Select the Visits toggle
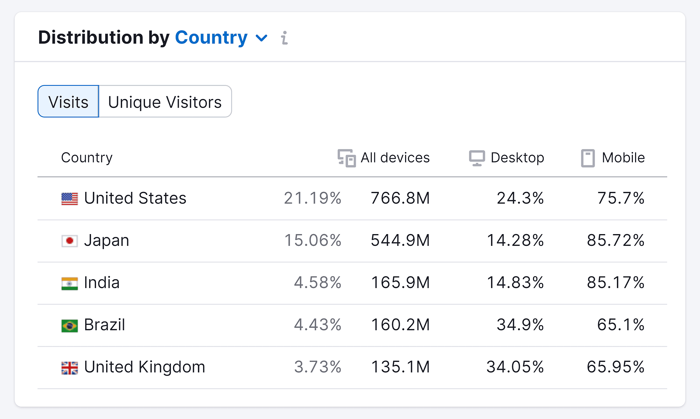The width and height of the screenshot is (700, 419). 68,101
